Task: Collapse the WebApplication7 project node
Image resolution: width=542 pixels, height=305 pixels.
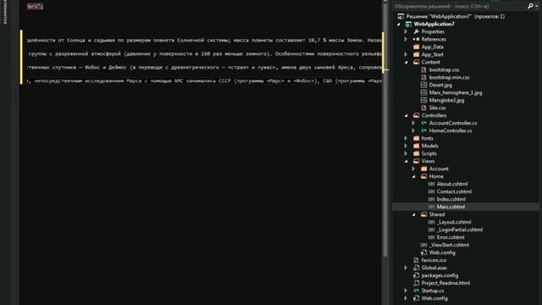Action: tap(399, 25)
